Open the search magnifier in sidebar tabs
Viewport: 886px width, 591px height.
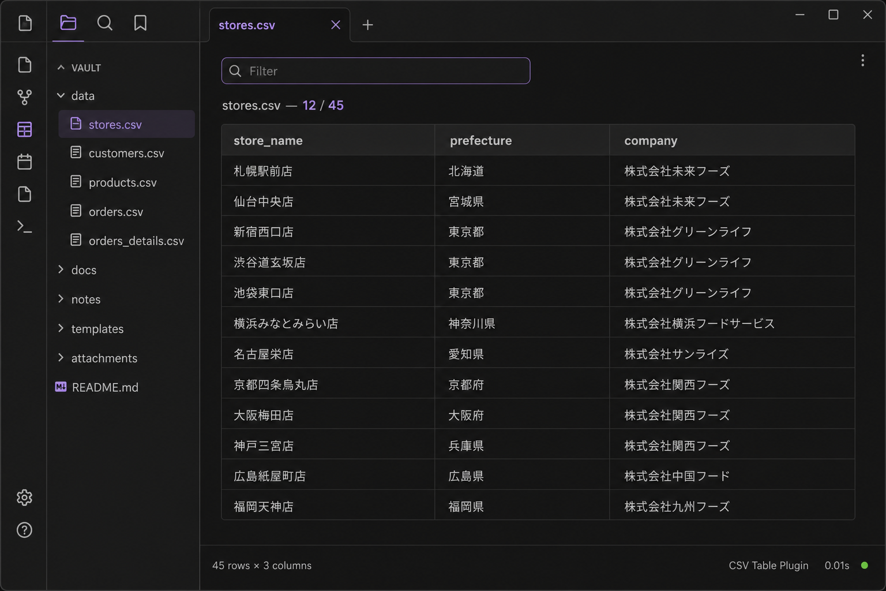pos(104,23)
